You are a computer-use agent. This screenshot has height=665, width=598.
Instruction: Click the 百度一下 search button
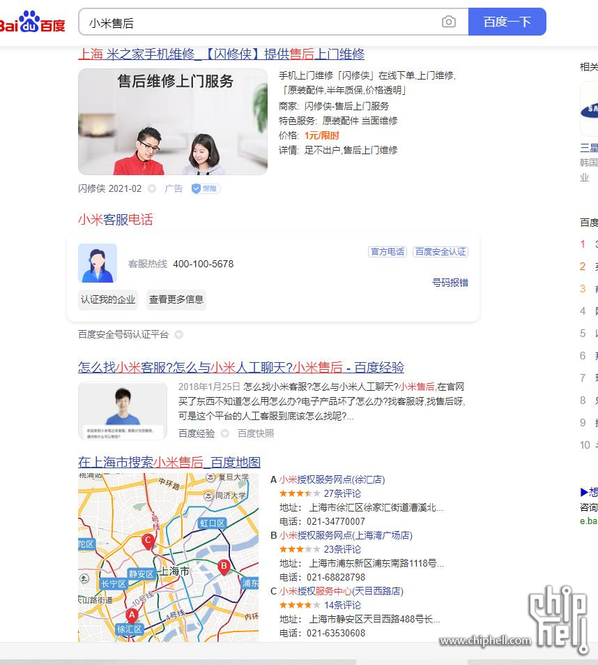pyautogui.click(x=507, y=22)
